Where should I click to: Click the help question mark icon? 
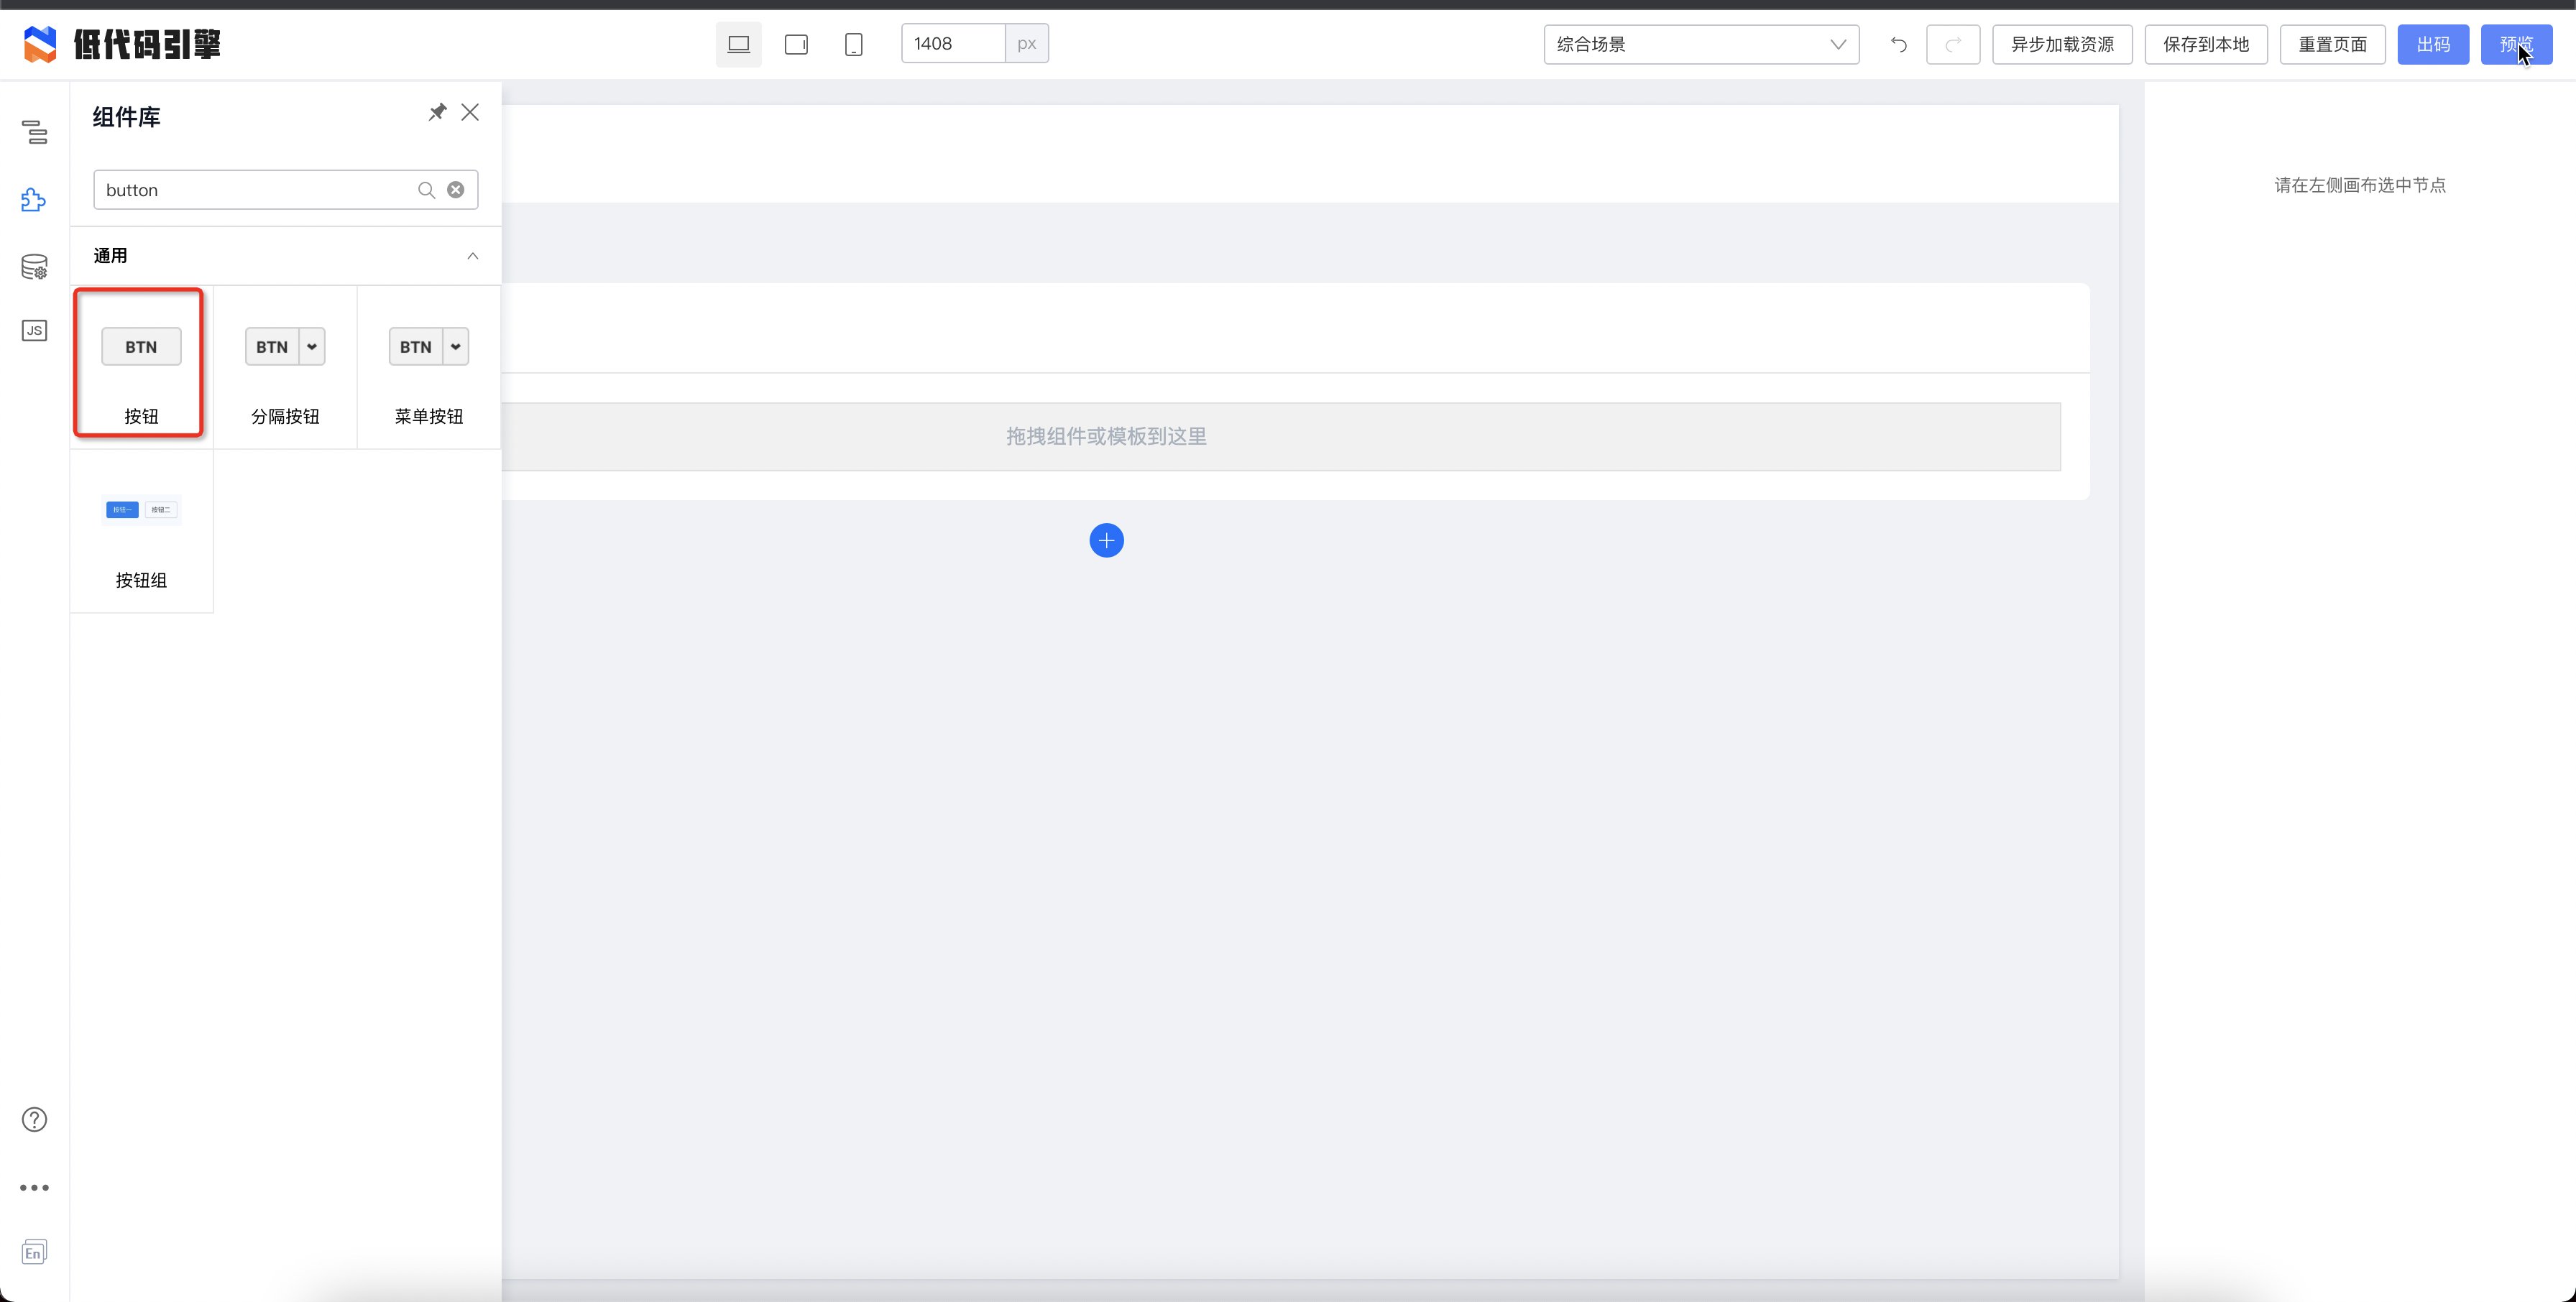click(x=34, y=1119)
